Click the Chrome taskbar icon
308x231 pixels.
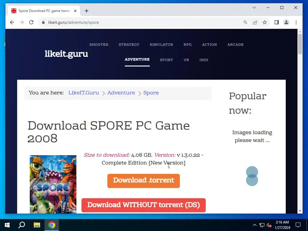pos(52,225)
